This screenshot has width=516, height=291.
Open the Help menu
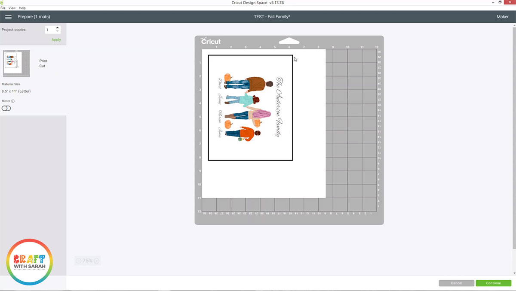[22, 8]
